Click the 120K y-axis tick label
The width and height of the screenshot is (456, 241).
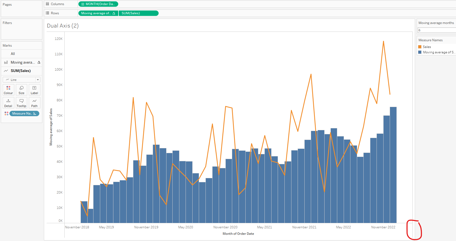[58, 39]
